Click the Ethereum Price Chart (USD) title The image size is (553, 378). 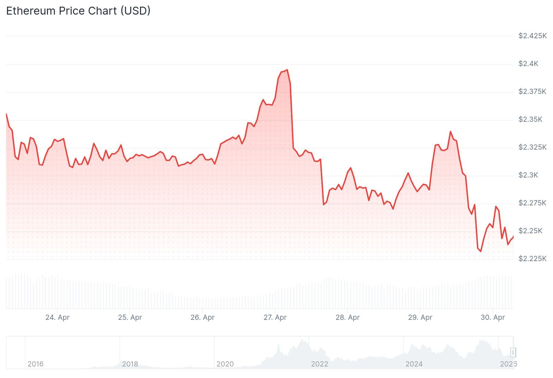point(78,11)
